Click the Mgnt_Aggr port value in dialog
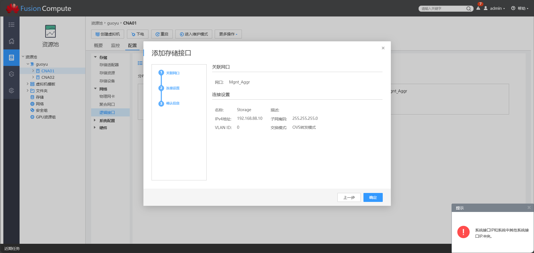The image size is (534, 253). pyautogui.click(x=239, y=82)
